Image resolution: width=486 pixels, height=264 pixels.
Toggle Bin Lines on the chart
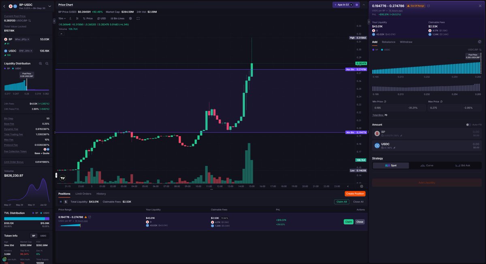pos(117,18)
